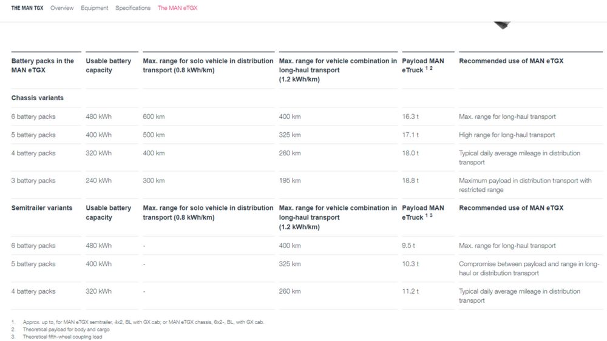The image size is (607, 341).
Task: Click the Chassis variants section heading
Action: point(38,98)
